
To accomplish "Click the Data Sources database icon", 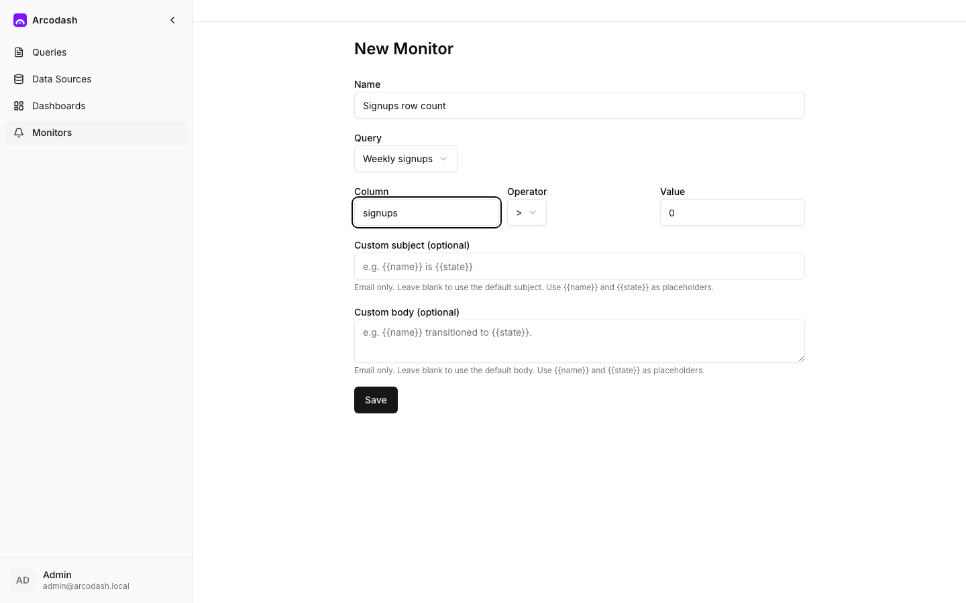I will point(19,79).
